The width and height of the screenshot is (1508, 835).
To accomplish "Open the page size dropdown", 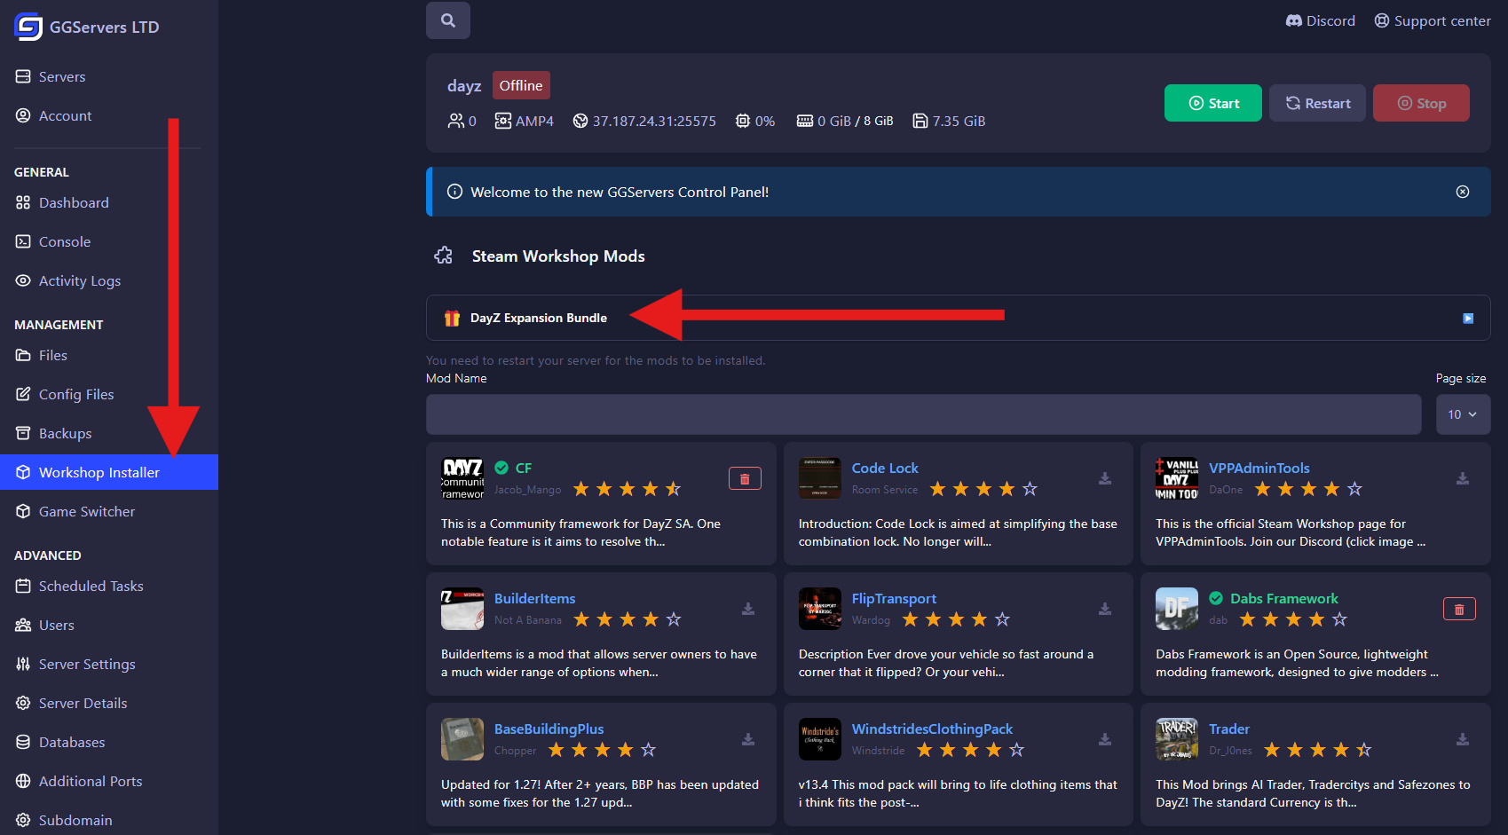I will click(x=1462, y=414).
